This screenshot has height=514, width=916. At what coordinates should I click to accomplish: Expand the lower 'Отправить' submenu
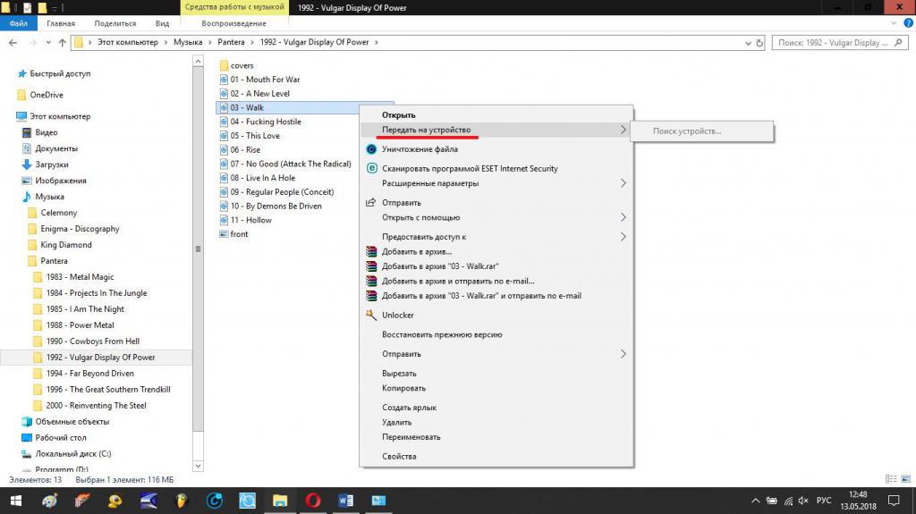[x=496, y=354]
